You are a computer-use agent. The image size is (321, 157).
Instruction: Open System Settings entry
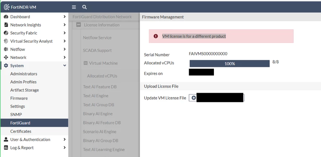tap(18, 106)
